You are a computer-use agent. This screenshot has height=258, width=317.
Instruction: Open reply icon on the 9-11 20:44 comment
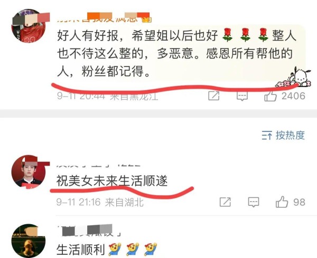[x=242, y=96]
